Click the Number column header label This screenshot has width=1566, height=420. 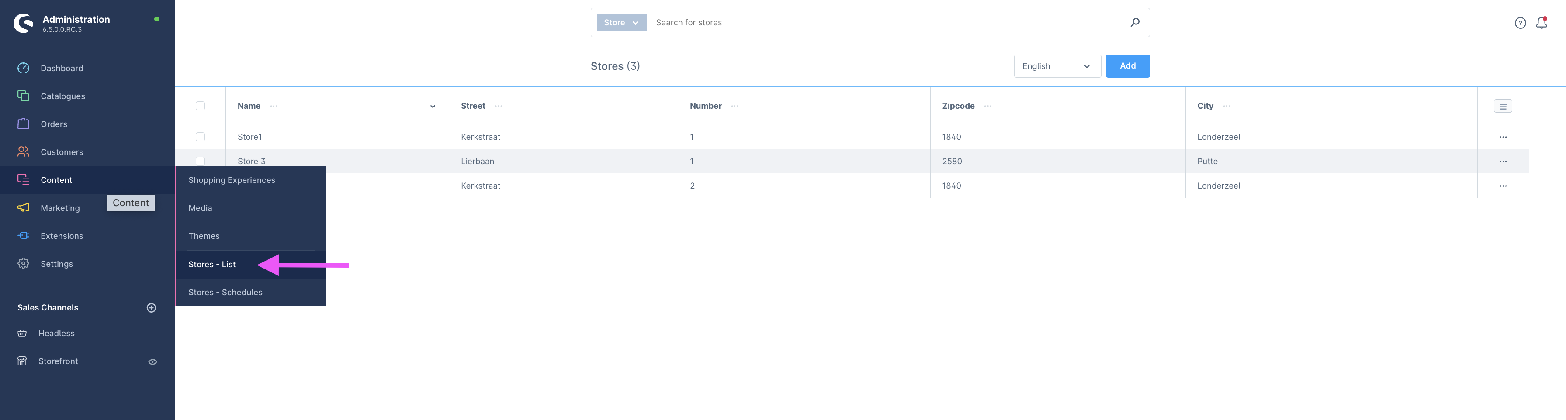click(705, 107)
